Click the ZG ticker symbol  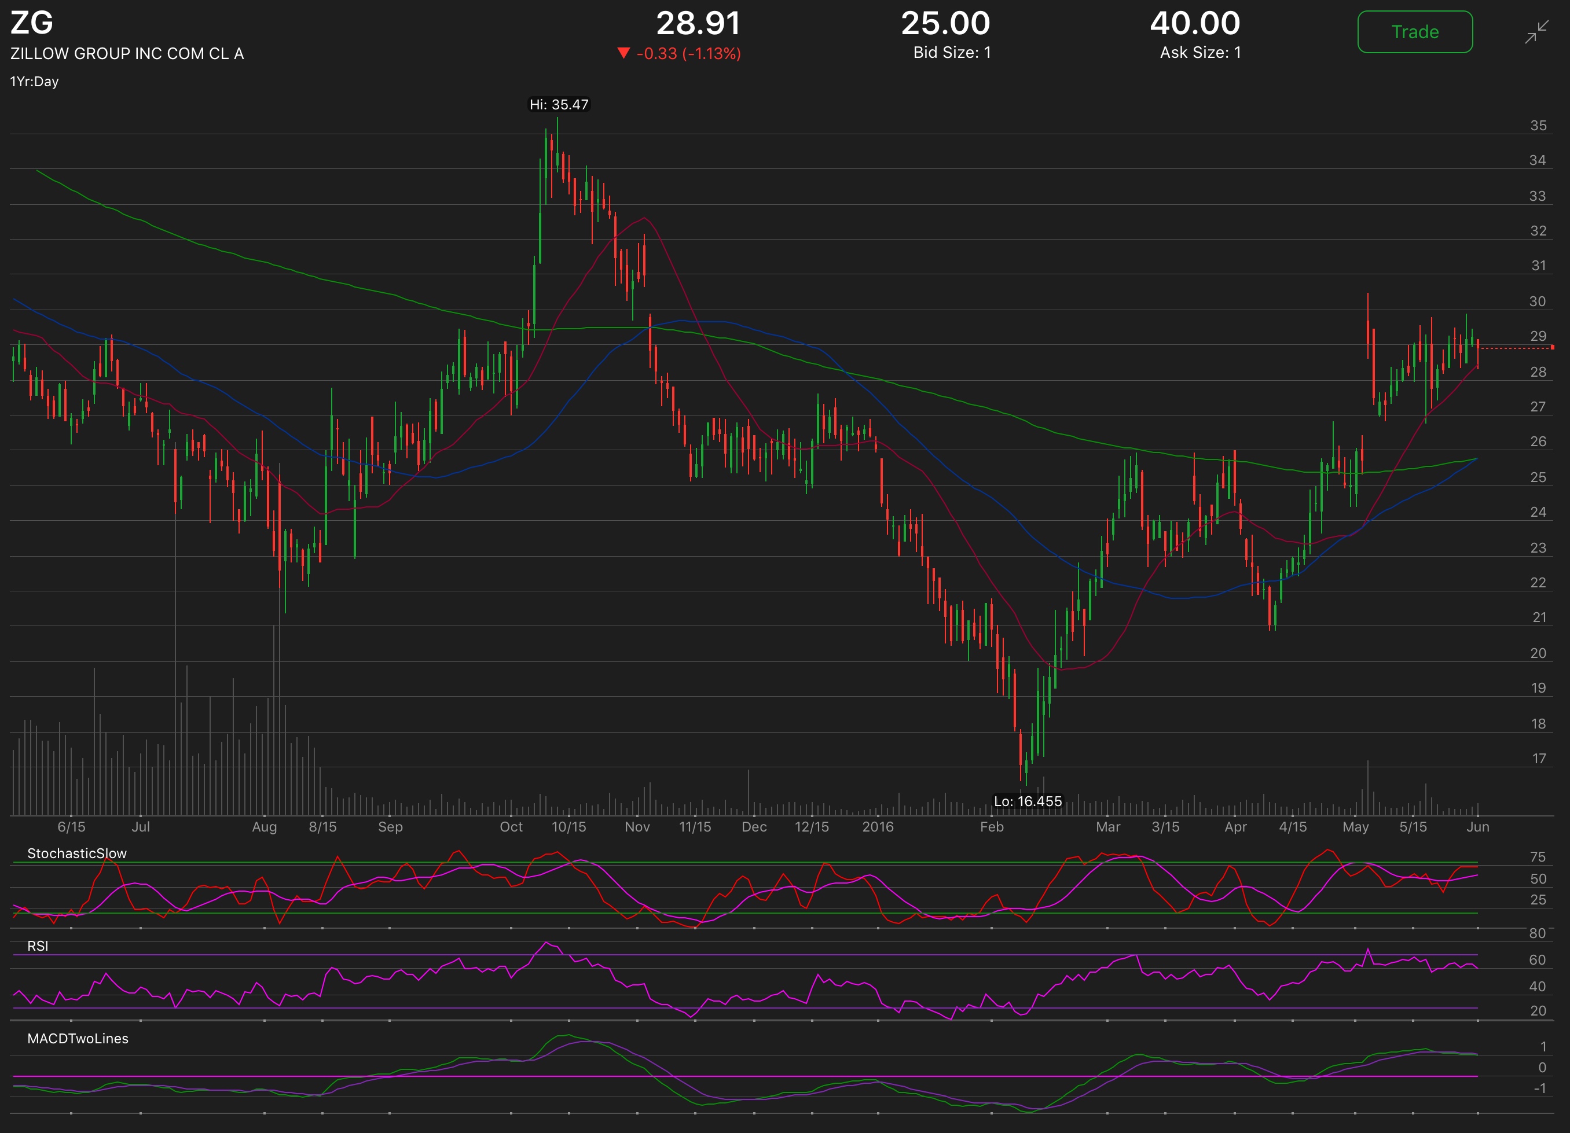[x=32, y=23]
